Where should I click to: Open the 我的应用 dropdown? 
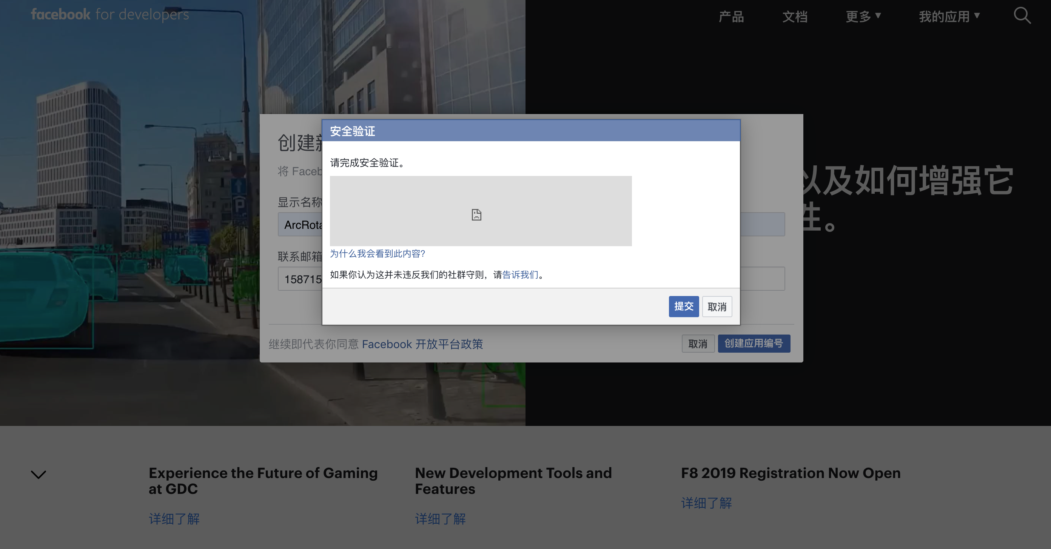click(949, 17)
